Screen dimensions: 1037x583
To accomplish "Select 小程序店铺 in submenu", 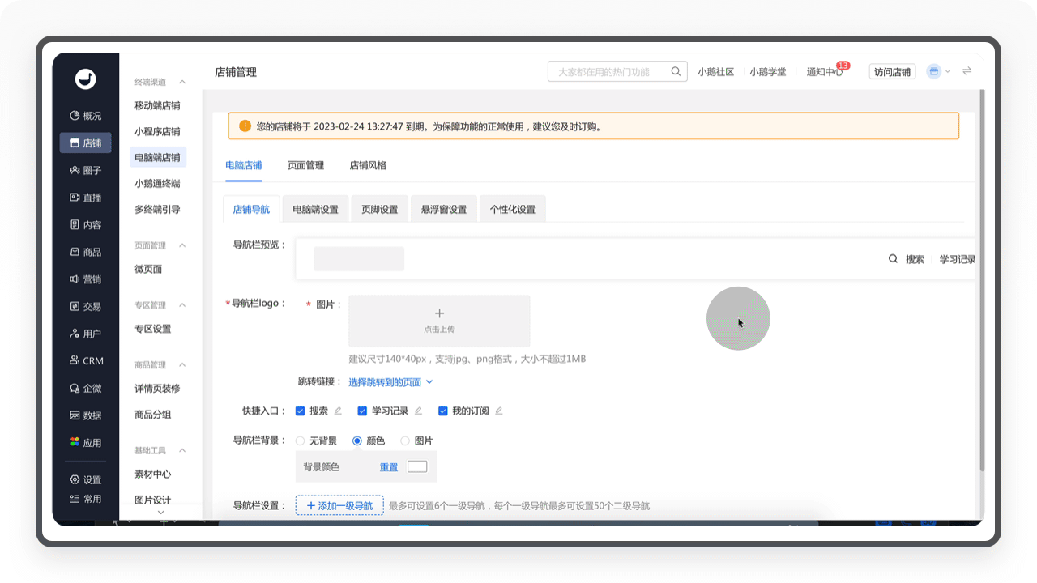I will coord(157,131).
